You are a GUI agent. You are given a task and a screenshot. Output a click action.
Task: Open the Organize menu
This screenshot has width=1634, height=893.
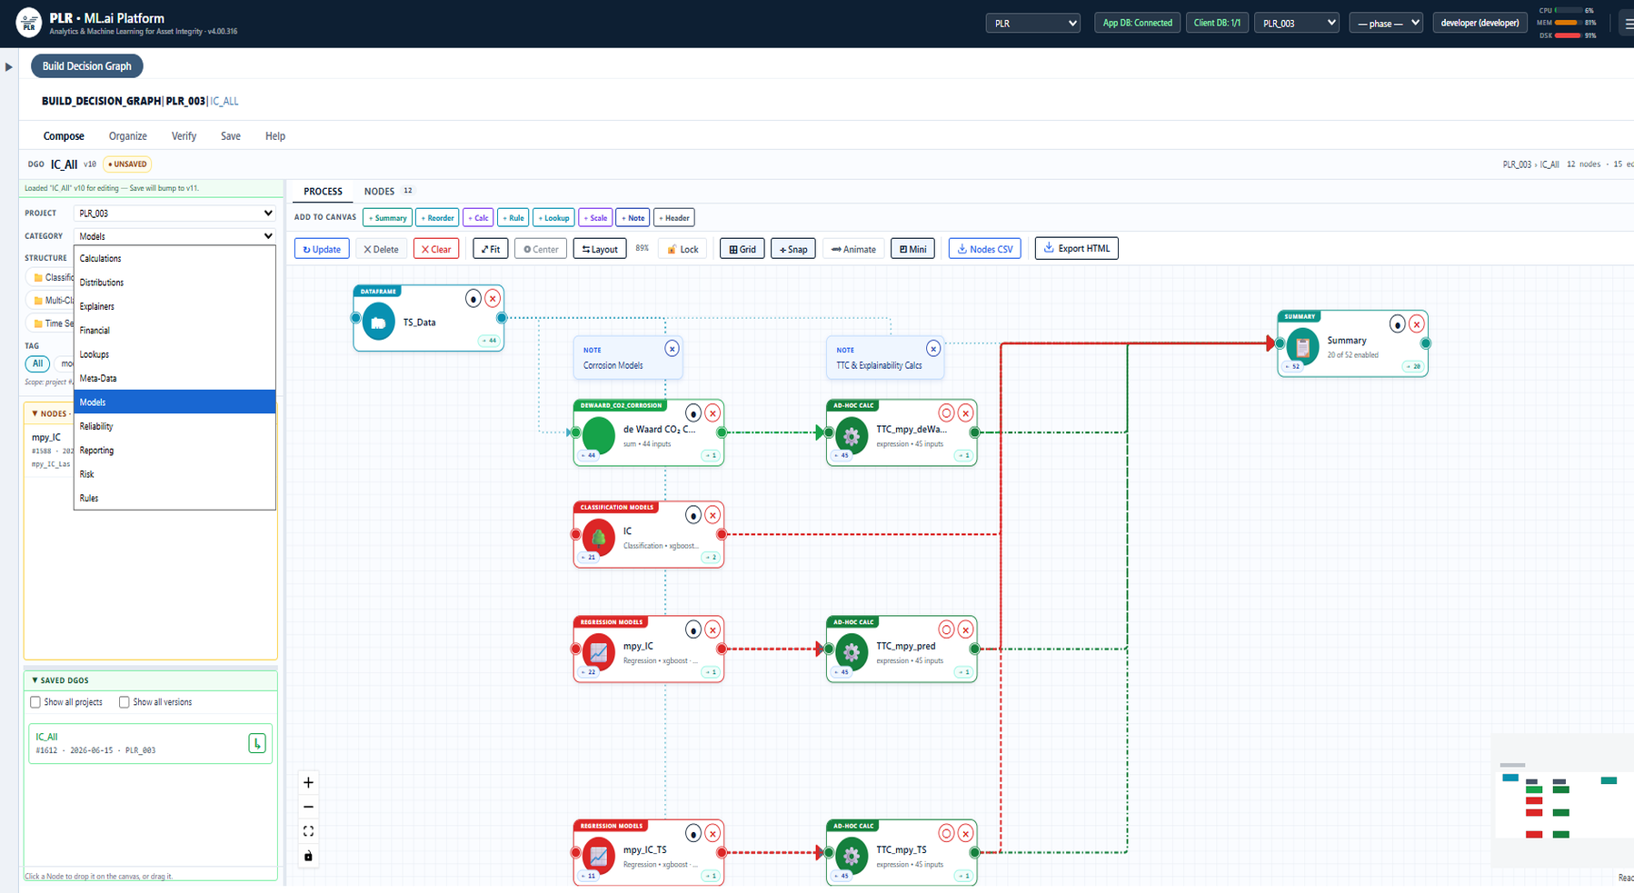click(x=128, y=136)
